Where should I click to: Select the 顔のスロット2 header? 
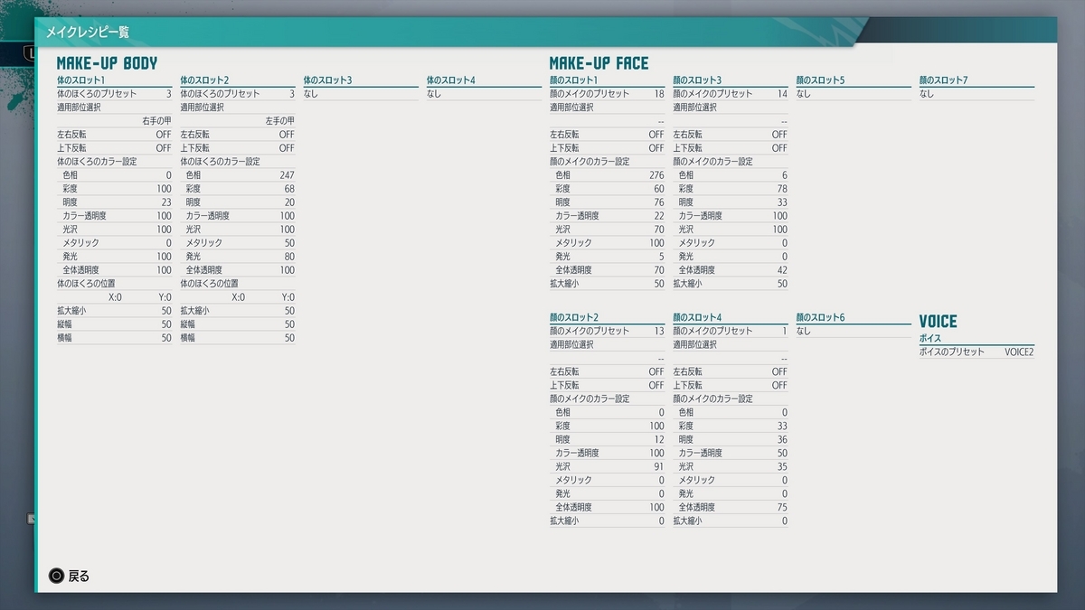tap(574, 318)
